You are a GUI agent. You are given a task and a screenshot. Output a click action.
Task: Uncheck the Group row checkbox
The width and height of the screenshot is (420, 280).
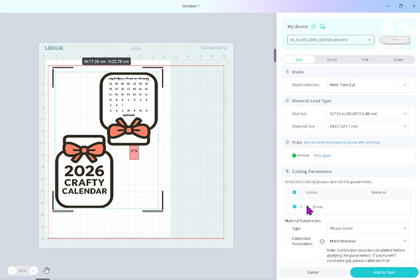click(295, 207)
